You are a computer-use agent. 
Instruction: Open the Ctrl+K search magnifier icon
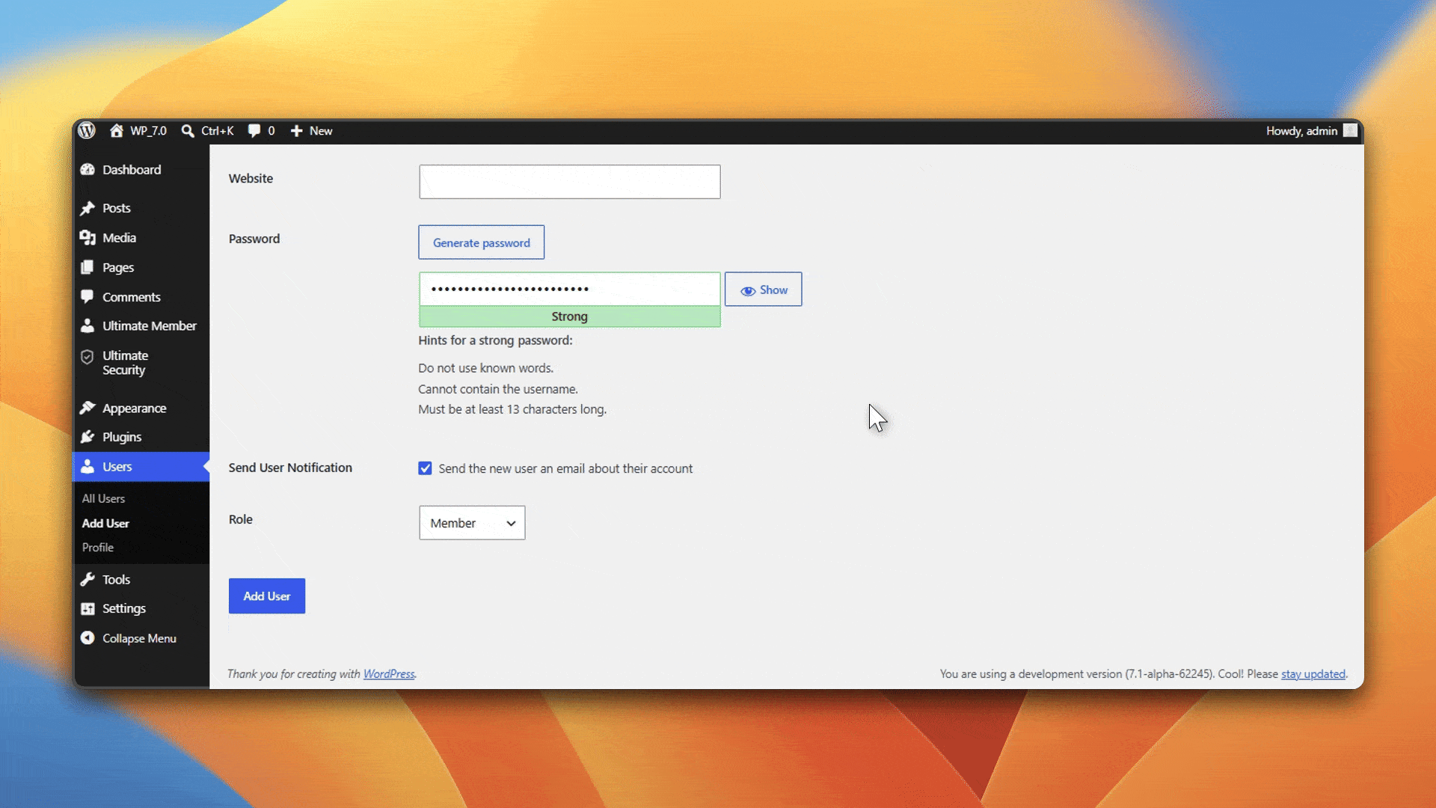188,131
